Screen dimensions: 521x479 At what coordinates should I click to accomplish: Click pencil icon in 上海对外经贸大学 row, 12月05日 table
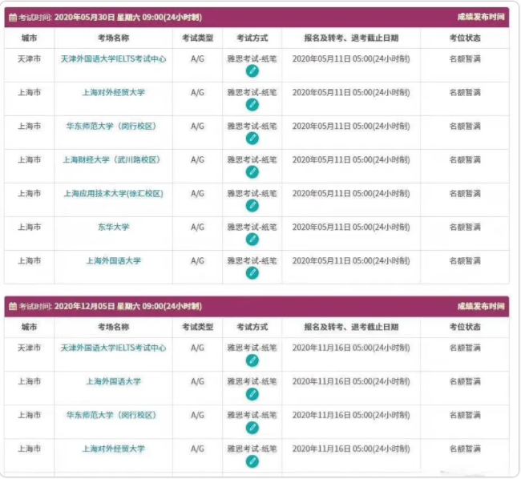[252, 461]
